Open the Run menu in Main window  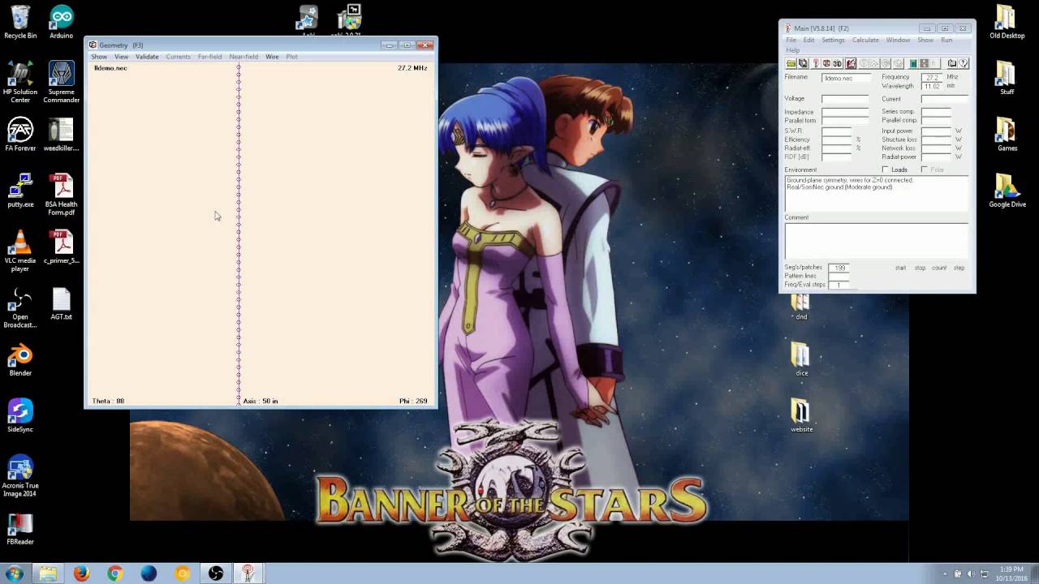(x=946, y=40)
